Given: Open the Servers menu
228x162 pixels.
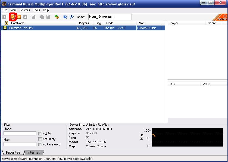Looking at the screenshot, I should (24, 10).
